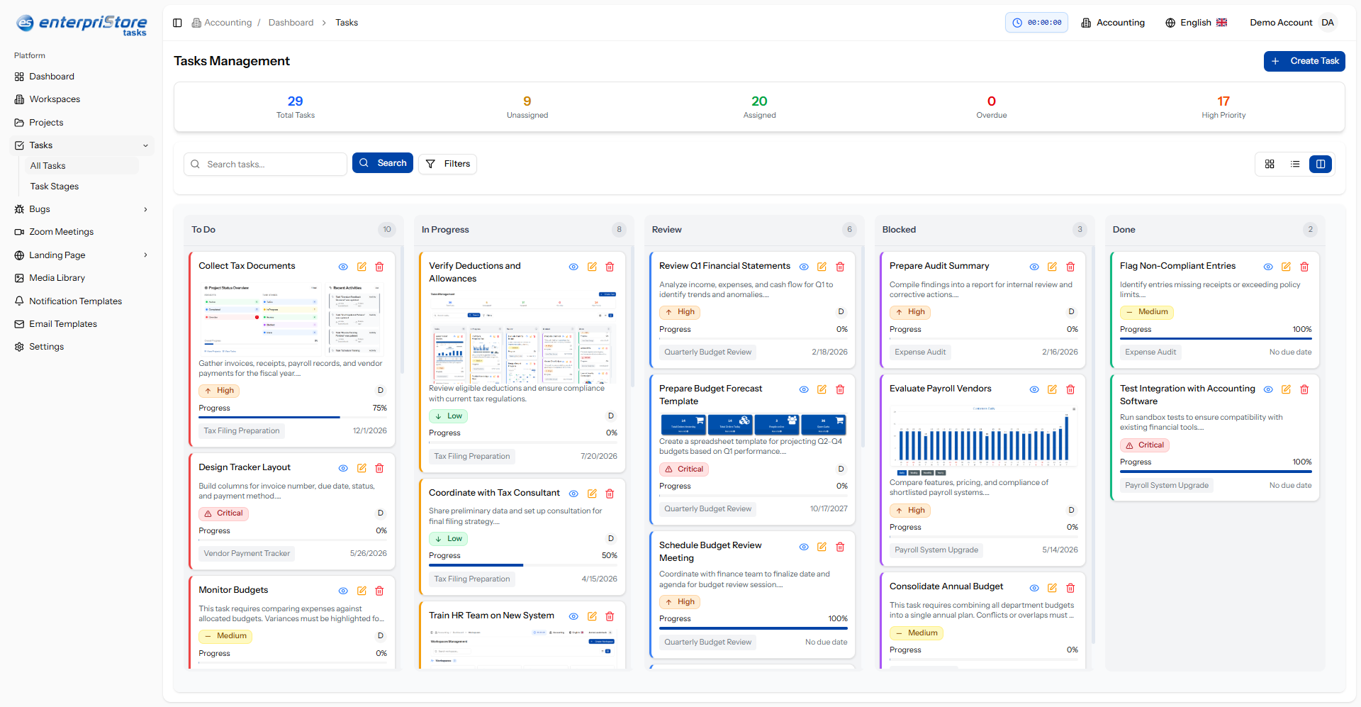Edit the Evaluate Payroll Vendors task
This screenshot has width=1361, height=707.
[x=1052, y=389]
